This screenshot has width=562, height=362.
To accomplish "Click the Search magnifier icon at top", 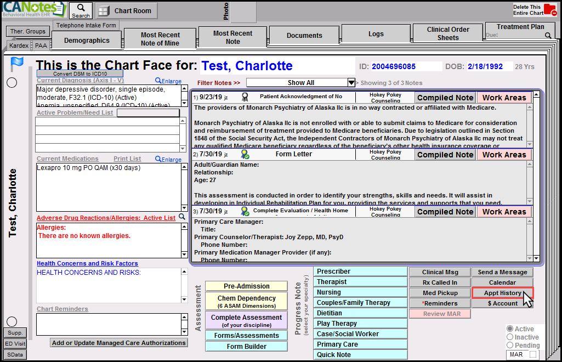I will coord(81,8).
